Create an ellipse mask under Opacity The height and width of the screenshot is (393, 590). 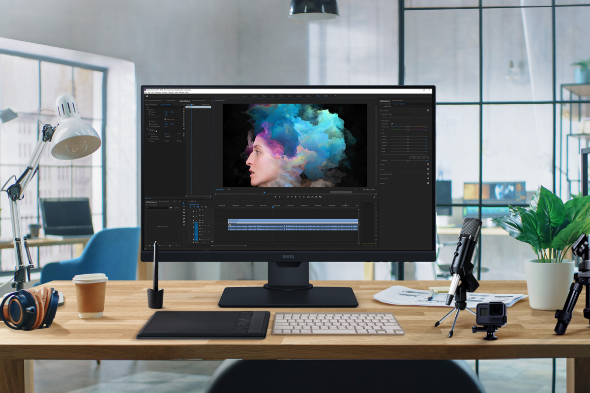point(150,131)
